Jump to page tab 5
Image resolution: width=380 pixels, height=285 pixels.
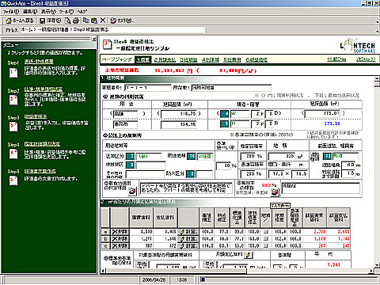click(232, 60)
